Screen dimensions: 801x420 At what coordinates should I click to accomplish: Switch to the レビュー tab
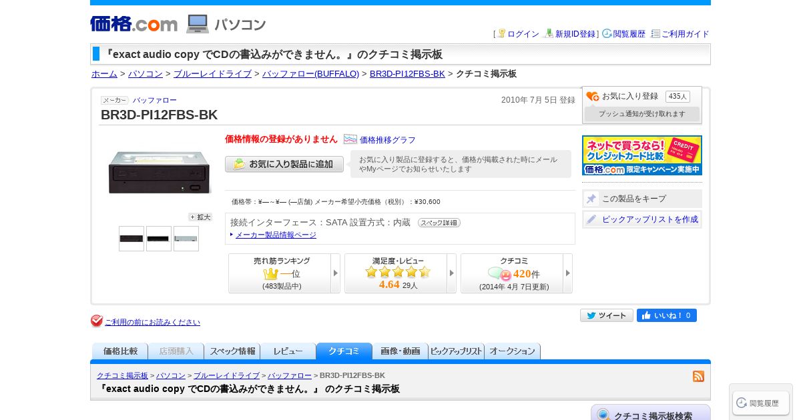click(288, 351)
